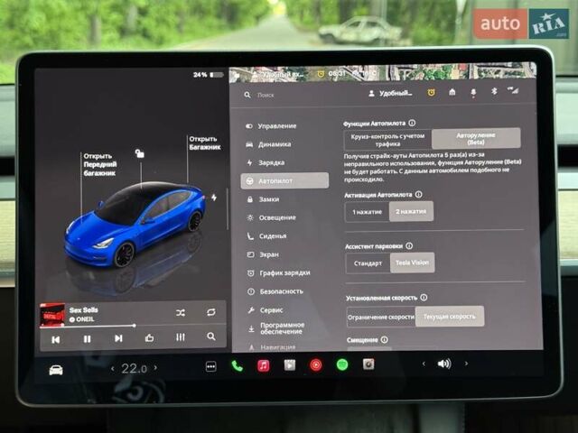Toggle repeat mode in media player
The width and height of the screenshot is (578, 433).
(210, 312)
